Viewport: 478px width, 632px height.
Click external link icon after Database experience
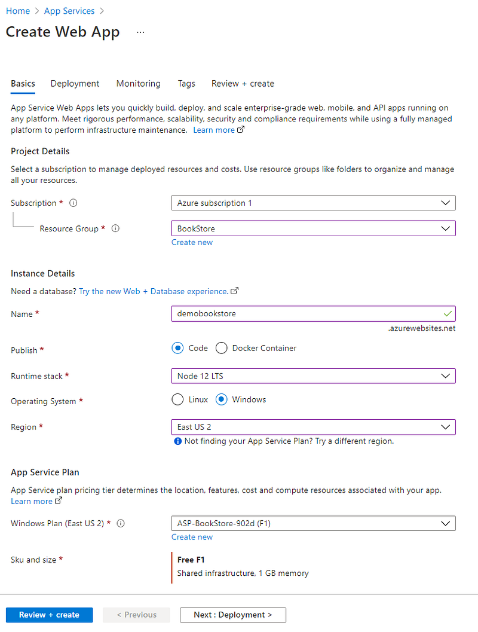point(234,291)
